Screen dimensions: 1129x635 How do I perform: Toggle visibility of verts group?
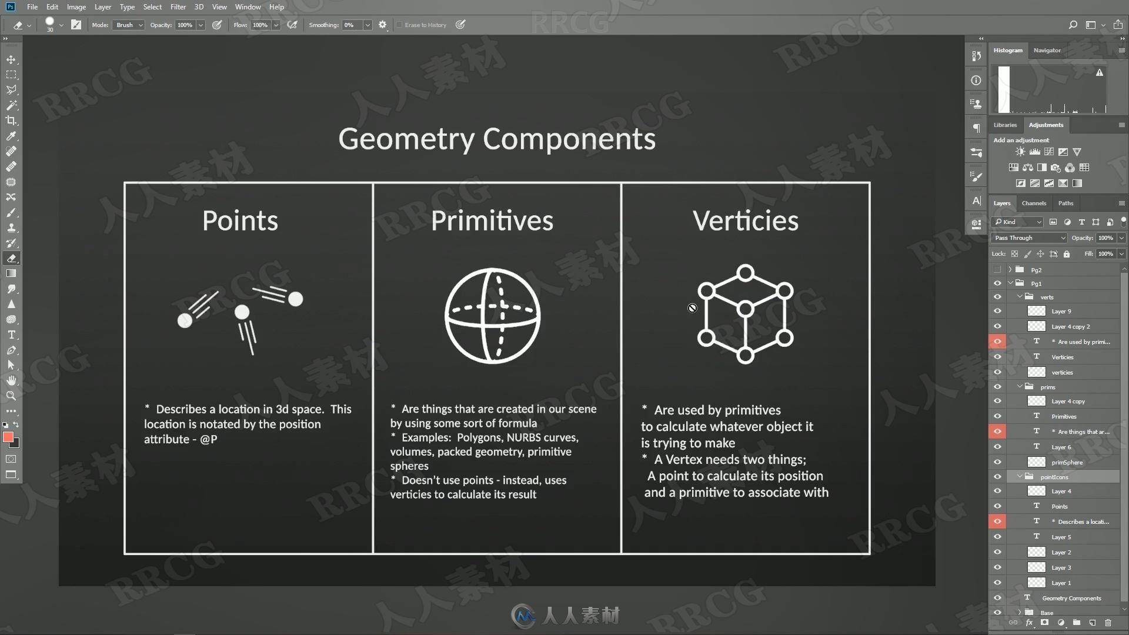(998, 297)
